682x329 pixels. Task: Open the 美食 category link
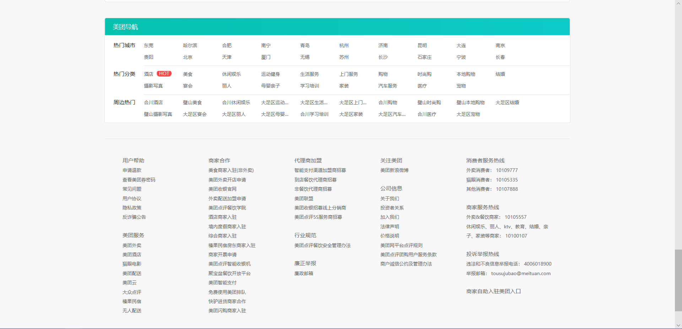pos(188,74)
